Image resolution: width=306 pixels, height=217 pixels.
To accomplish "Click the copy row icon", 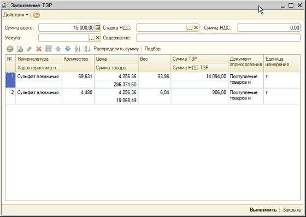I will coord(20,49).
